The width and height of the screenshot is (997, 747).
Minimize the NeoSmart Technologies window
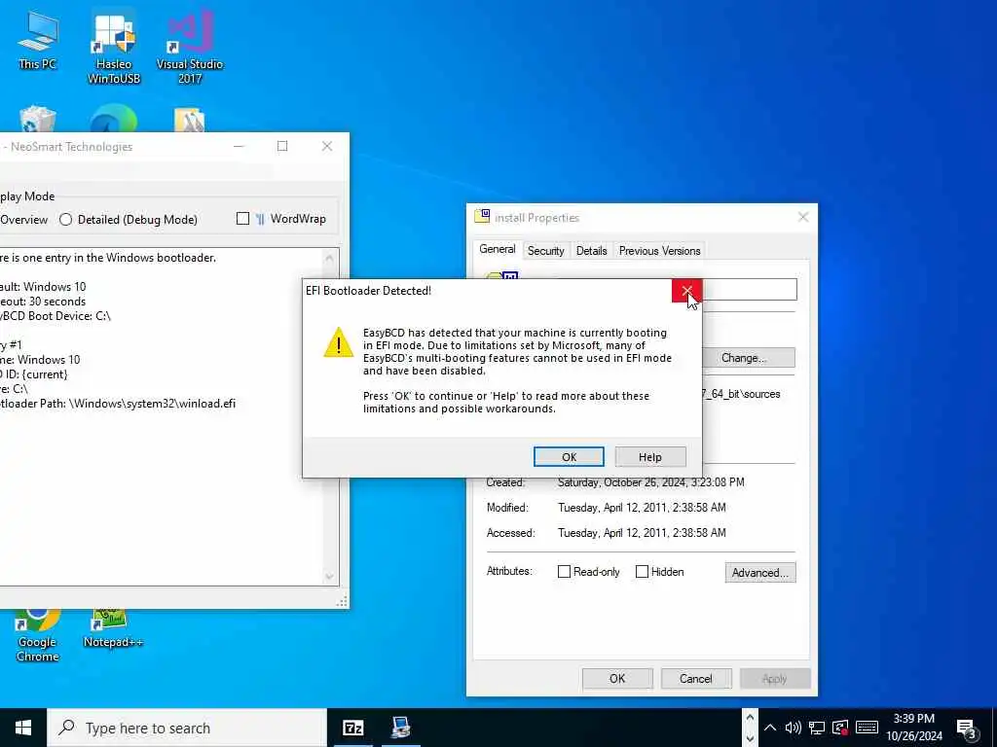(240, 146)
